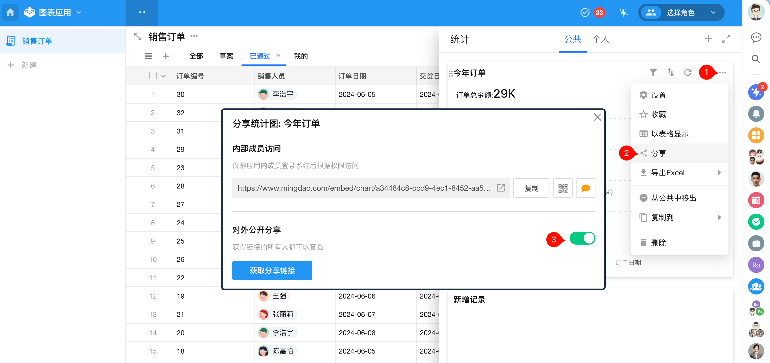The height and width of the screenshot is (363, 770).
Task: Click the 获取分享链接 button
Action: 272,270
